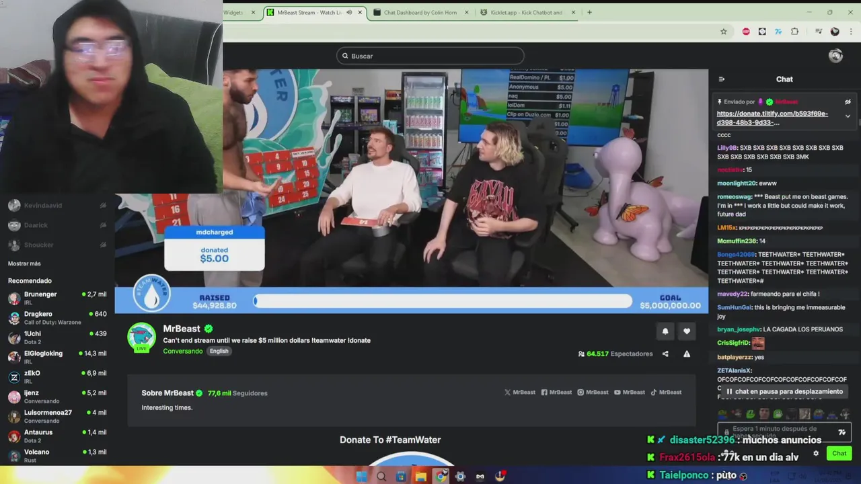Screen dimensions: 861x484
Task: Open Daarick in followed channels
Action: [x=57, y=225]
